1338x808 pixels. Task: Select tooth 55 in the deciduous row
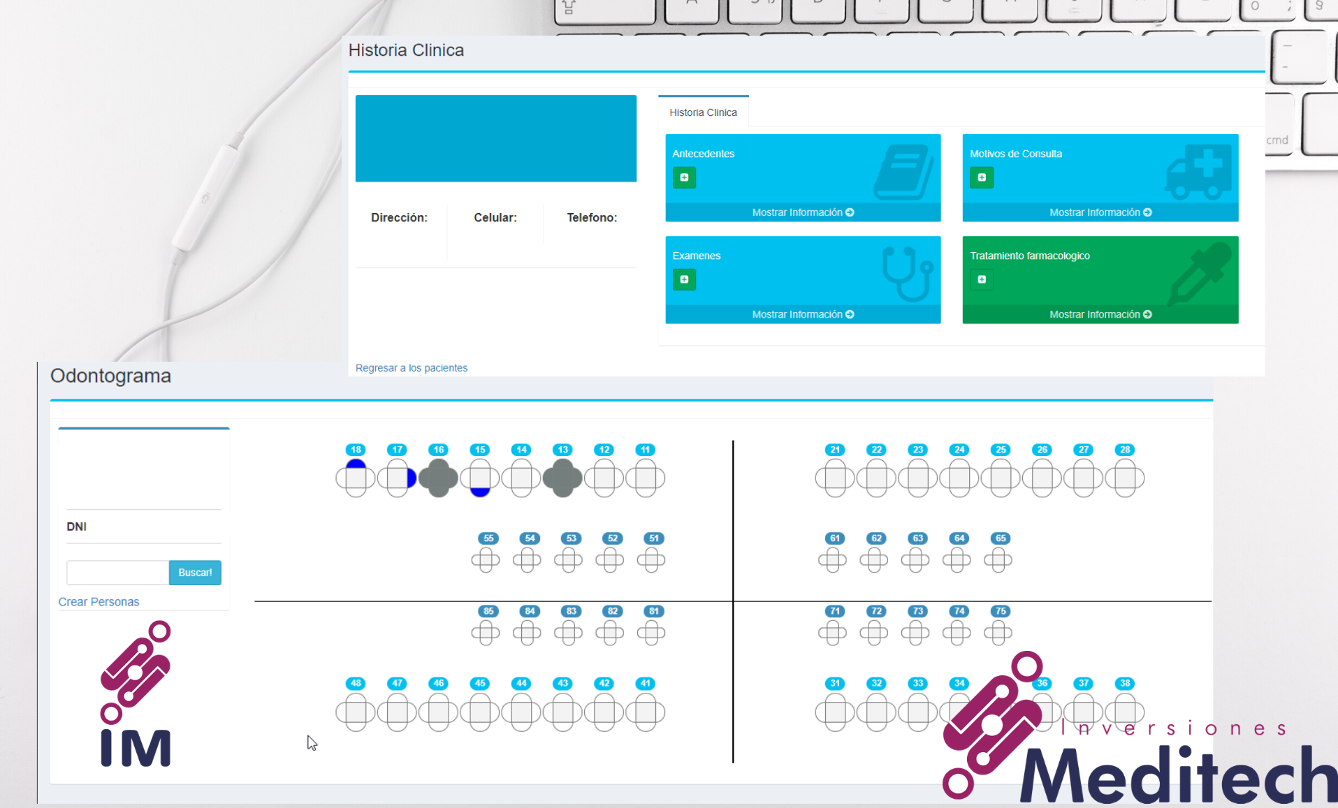click(x=486, y=559)
